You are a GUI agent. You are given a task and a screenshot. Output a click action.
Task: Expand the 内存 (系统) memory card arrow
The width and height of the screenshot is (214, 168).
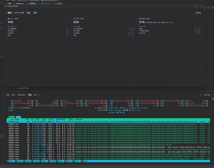tap(133, 18)
